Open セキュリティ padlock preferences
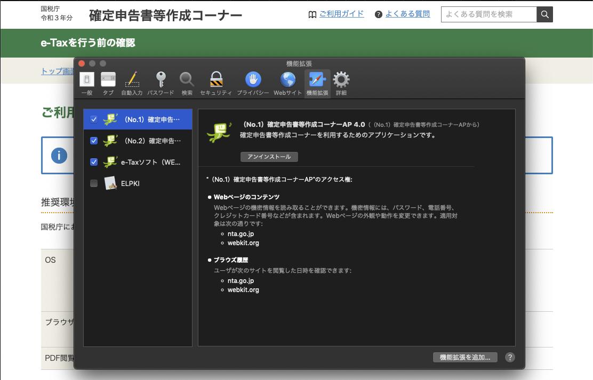The height and width of the screenshot is (380, 593). (216, 83)
